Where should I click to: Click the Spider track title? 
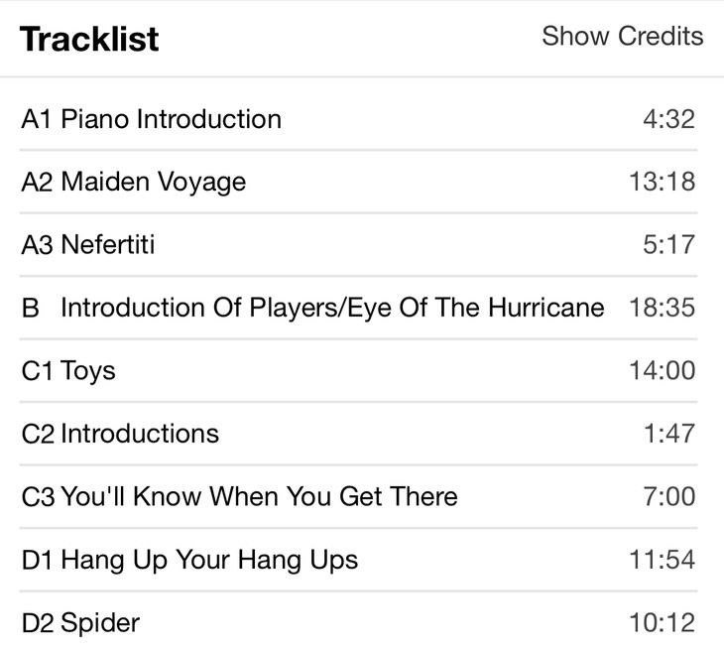click(x=100, y=623)
